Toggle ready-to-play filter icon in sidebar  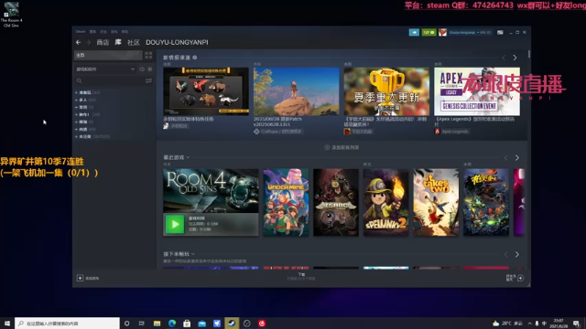tap(150, 69)
